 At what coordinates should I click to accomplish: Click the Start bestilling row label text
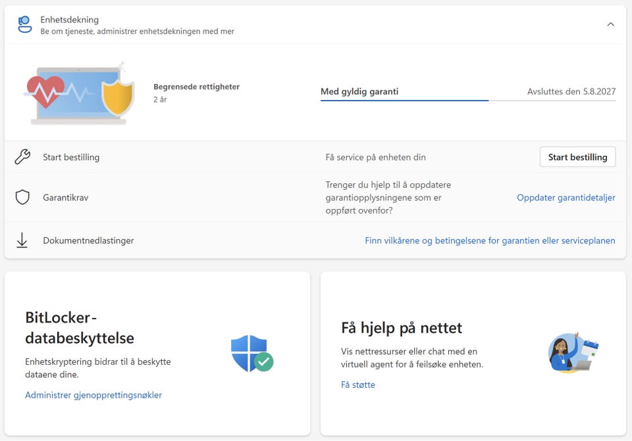point(71,157)
